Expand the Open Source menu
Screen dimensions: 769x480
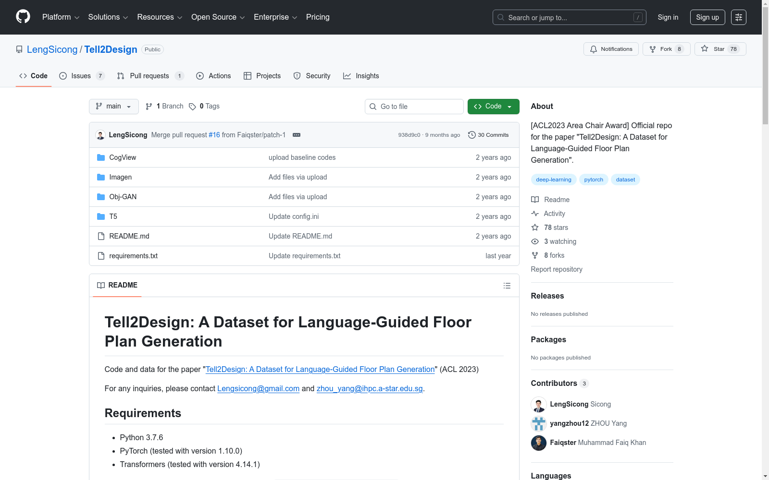tap(218, 17)
